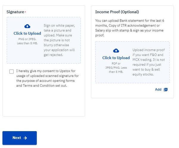Click "Click to Upload" in the Signature box
Image resolution: width=179 pixels, height=148 pixels.
click(x=27, y=33)
